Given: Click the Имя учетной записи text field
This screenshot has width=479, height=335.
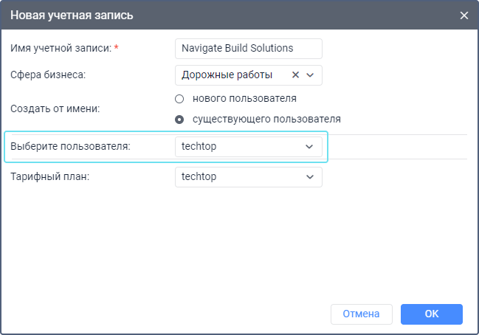Looking at the screenshot, I should pyautogui.click(x=249, y=48).
